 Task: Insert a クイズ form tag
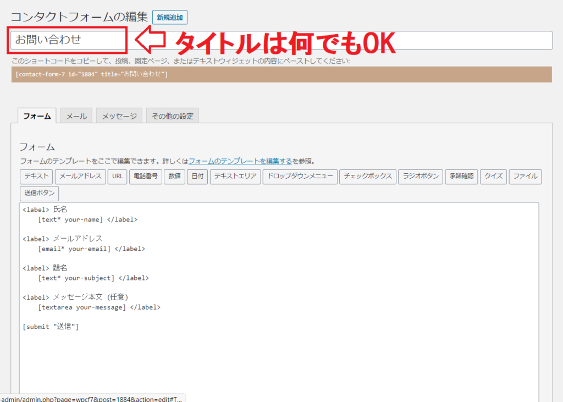coord(493,177)
